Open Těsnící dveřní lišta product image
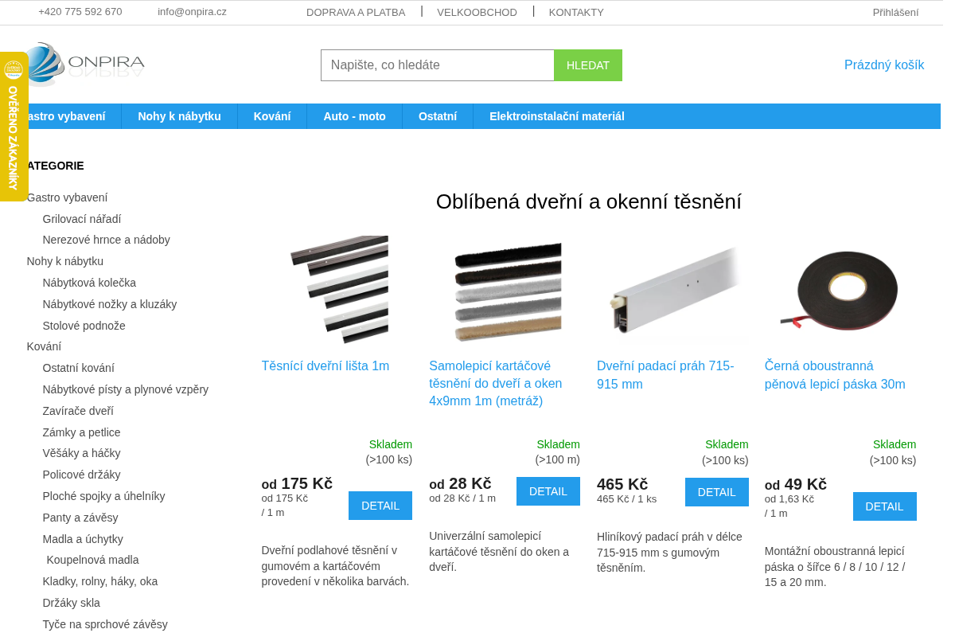Screen dimensions: 955x637 (338, 289)
